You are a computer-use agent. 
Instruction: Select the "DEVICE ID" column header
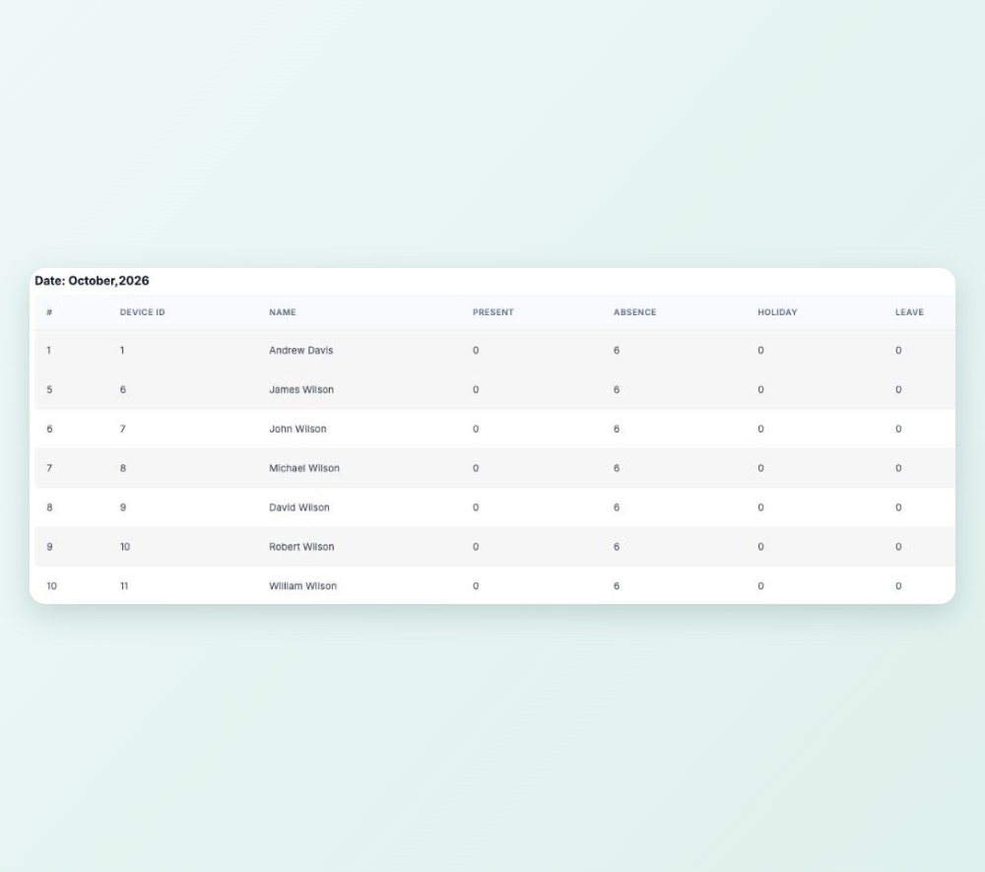coord(143,312)
